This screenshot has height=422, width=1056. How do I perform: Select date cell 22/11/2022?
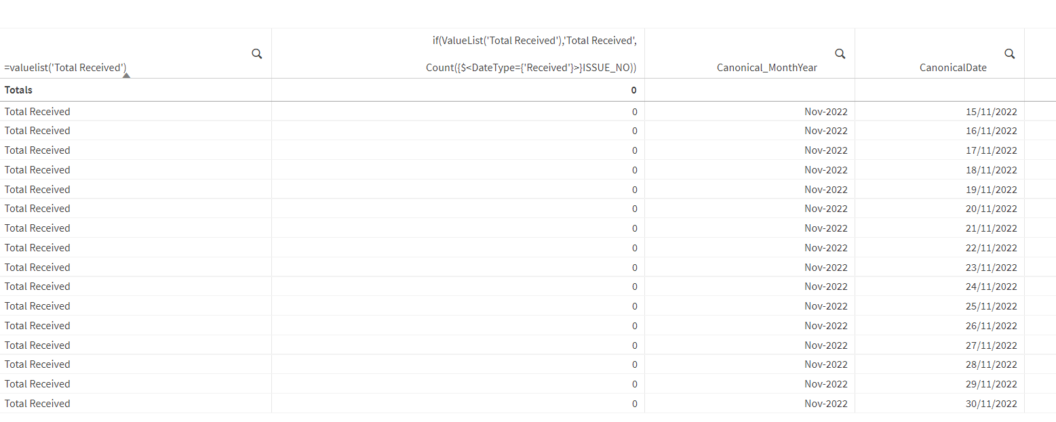(991, 248)
